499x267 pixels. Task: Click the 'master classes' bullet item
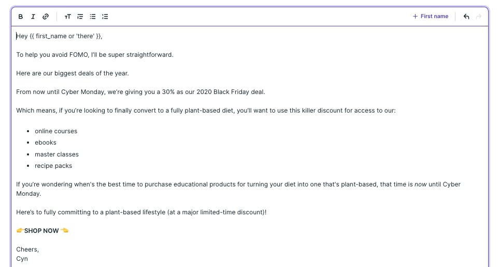pyautogui.click(x=56, y=154)
